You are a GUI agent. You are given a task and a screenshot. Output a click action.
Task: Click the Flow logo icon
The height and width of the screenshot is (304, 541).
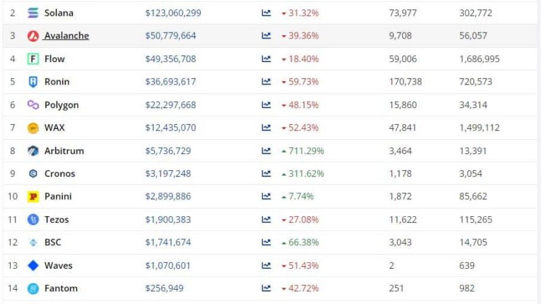pos(33,59)
